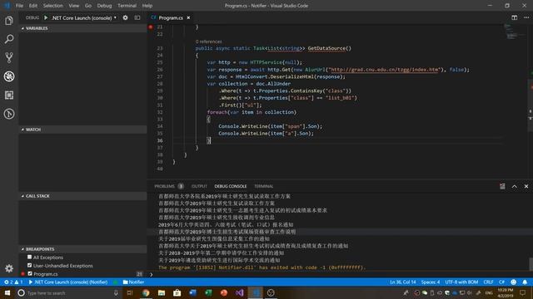This screenshot has width=533, height=299.
Task: Open File Explorer from the taskbar
Action: click(x=162, y=292)
